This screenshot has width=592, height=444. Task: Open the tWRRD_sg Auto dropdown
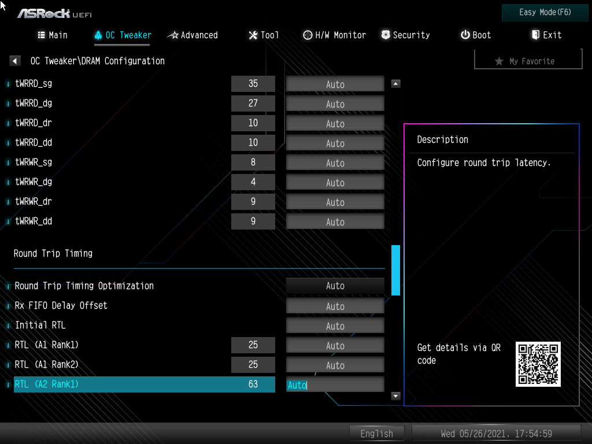[335, 84]
